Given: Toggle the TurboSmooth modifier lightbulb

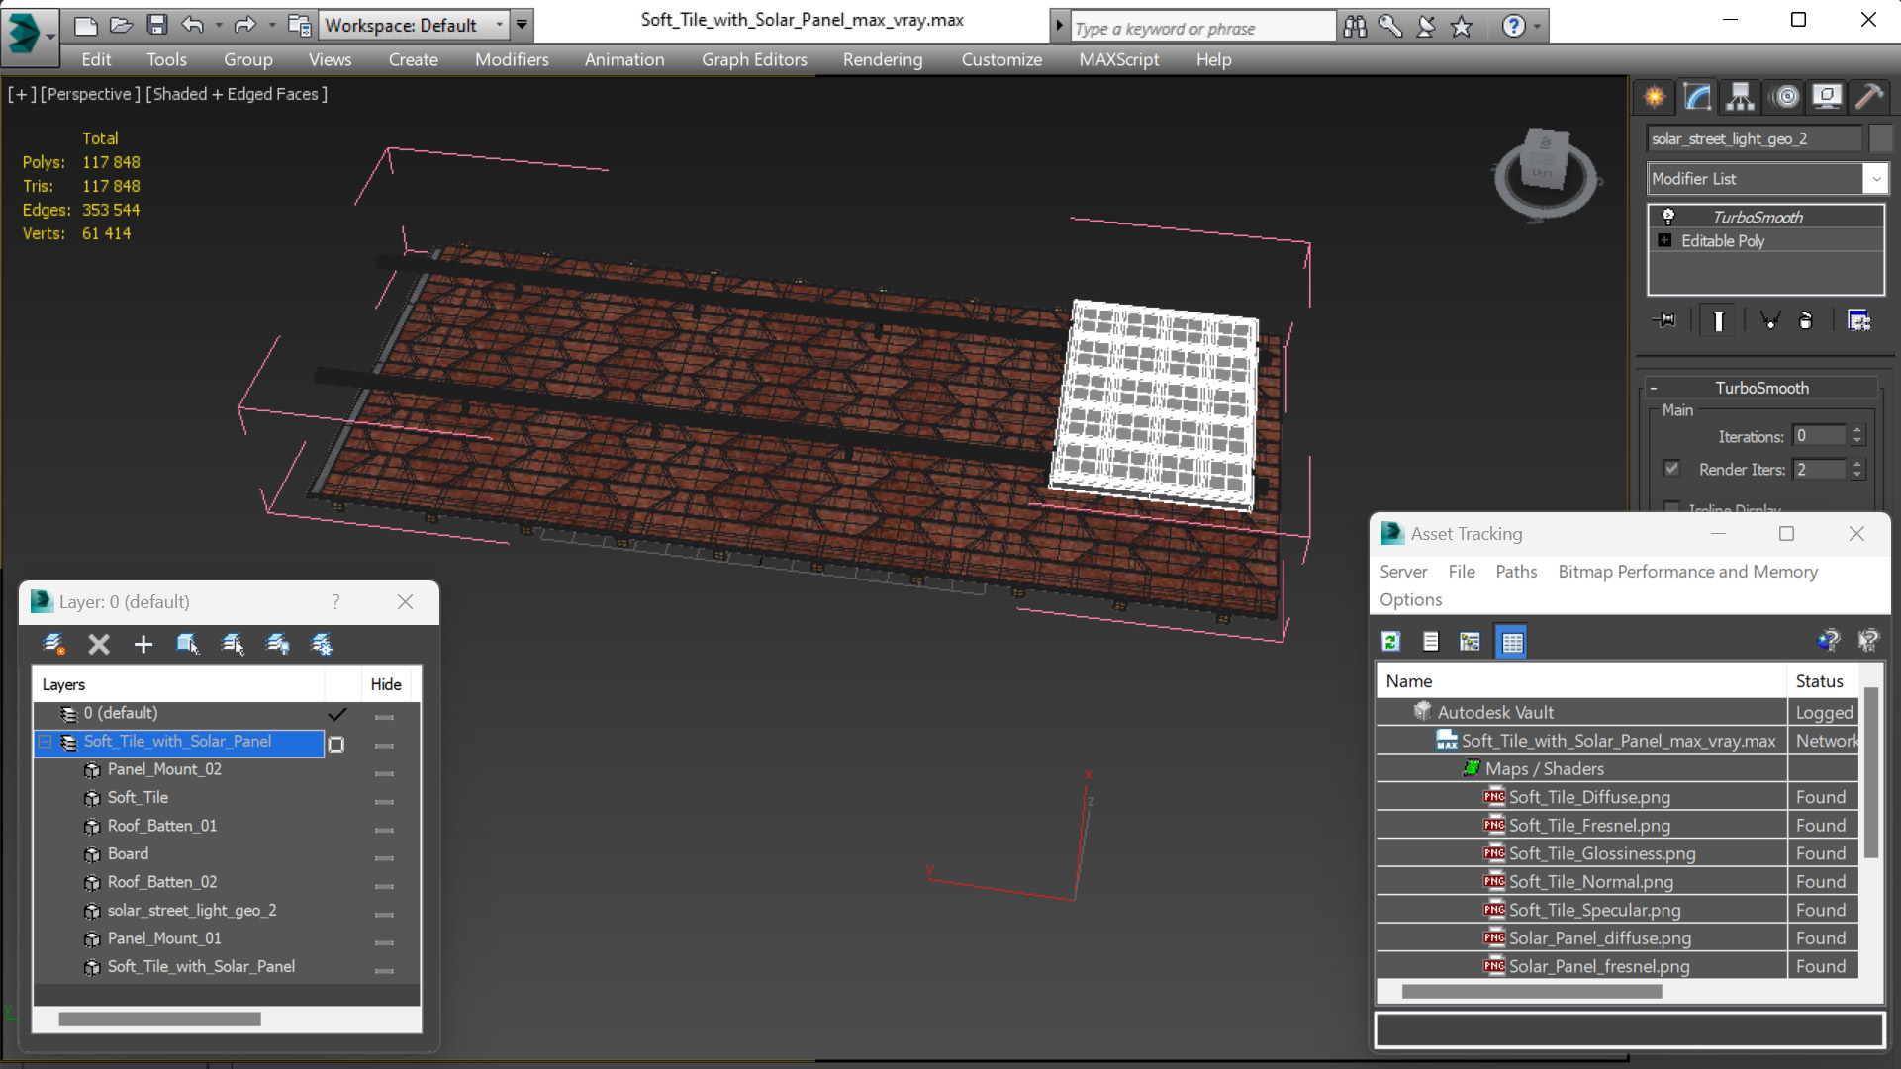Looking at the screenshot, I should pos(1668,217).
